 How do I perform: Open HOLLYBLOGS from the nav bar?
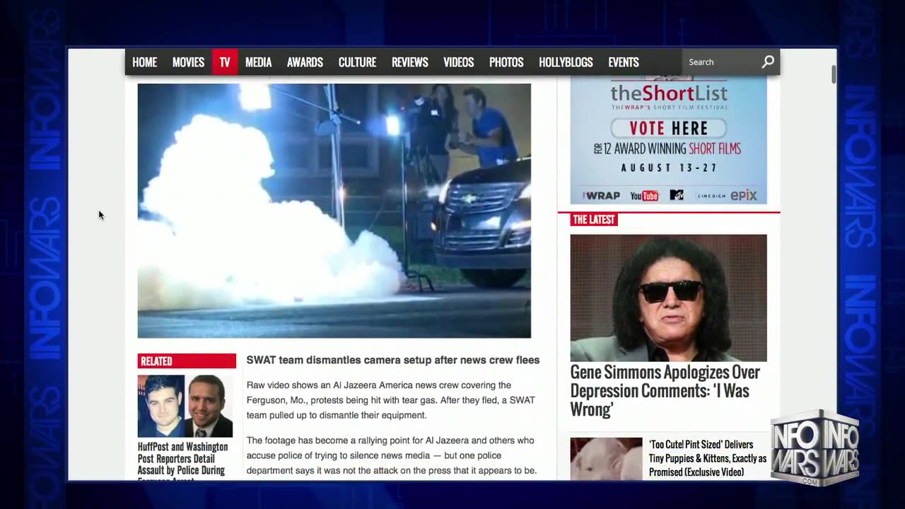point(566,62)
